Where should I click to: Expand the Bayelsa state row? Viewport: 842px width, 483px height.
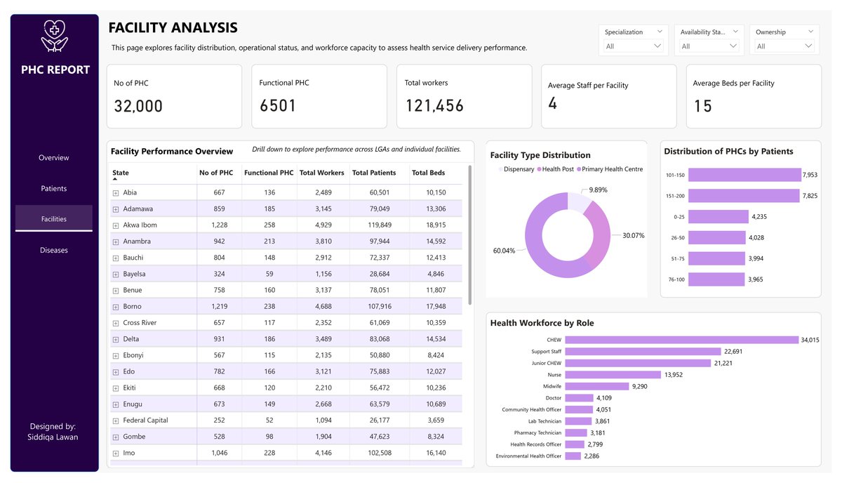point(116,274)
